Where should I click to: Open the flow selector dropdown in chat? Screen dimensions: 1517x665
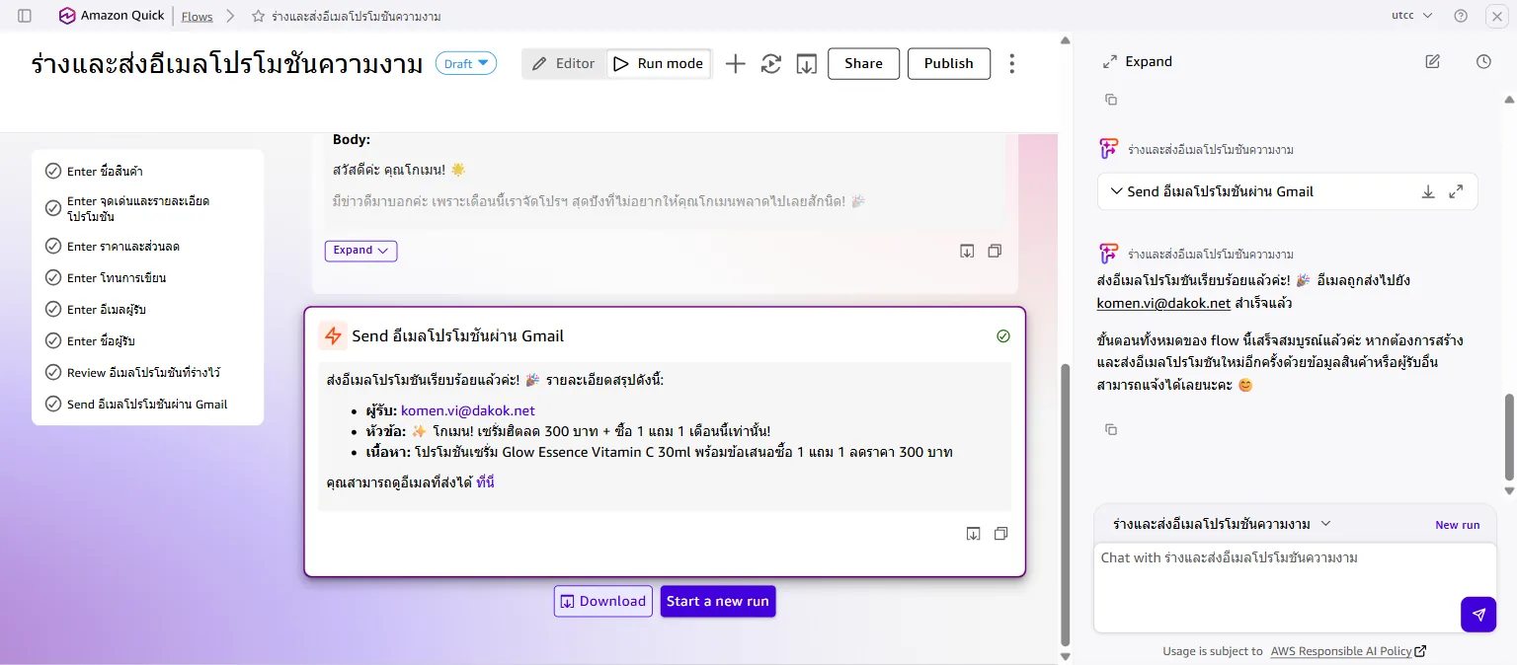pos(1222,524)
